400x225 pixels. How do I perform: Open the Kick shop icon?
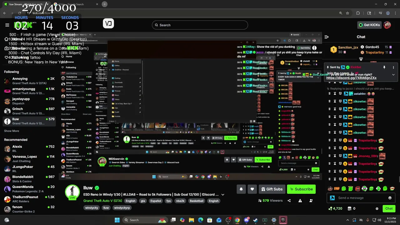coord(350,208)
